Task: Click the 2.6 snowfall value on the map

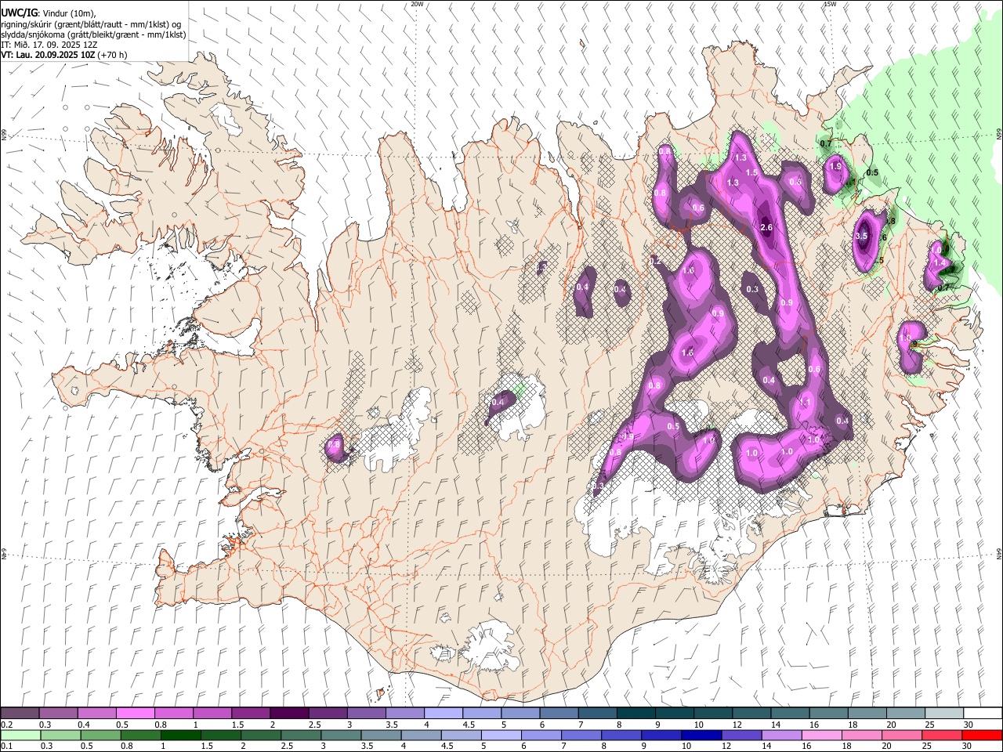Action: point(766,228)
